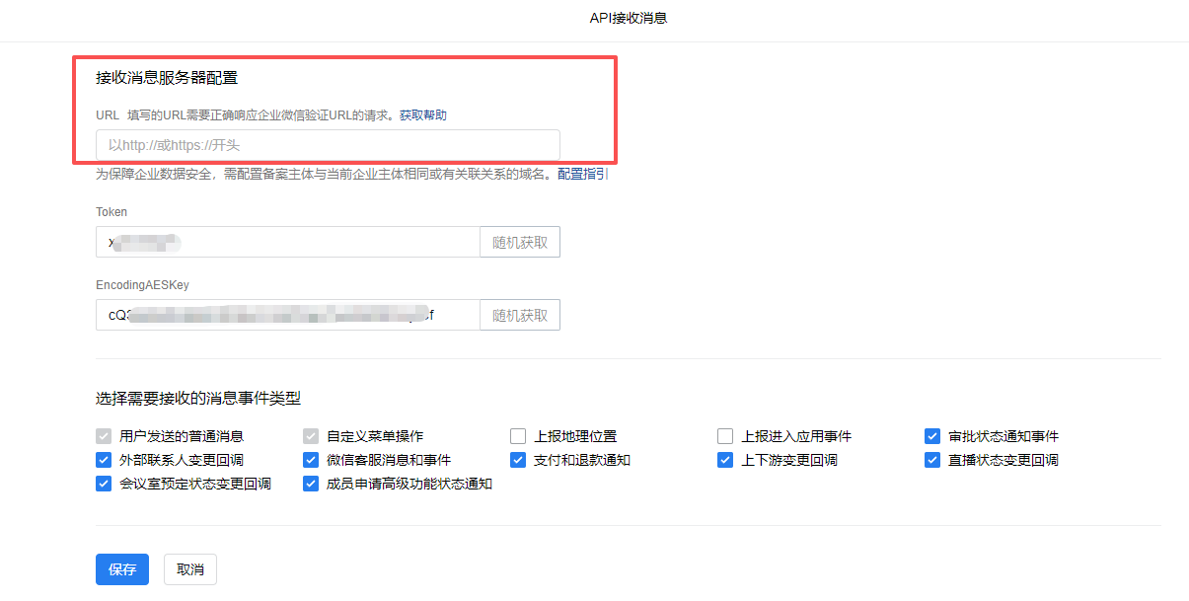Toggle the 支付和退款通知 checkbox

pyautogui.click(x=518, y=460)
